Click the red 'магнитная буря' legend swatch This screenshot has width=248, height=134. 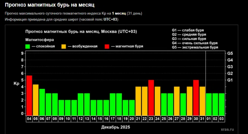point(107,46)
